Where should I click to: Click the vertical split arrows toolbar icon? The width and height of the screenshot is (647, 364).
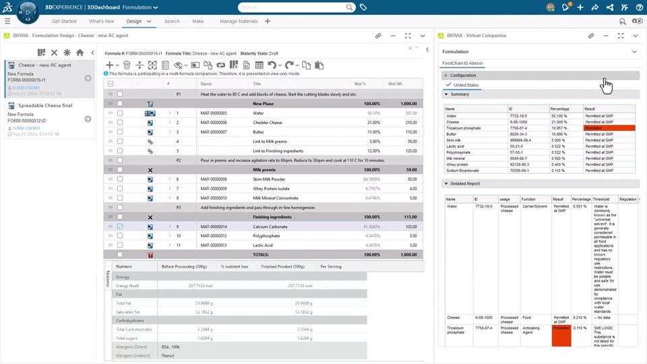(x=140, y=65)
